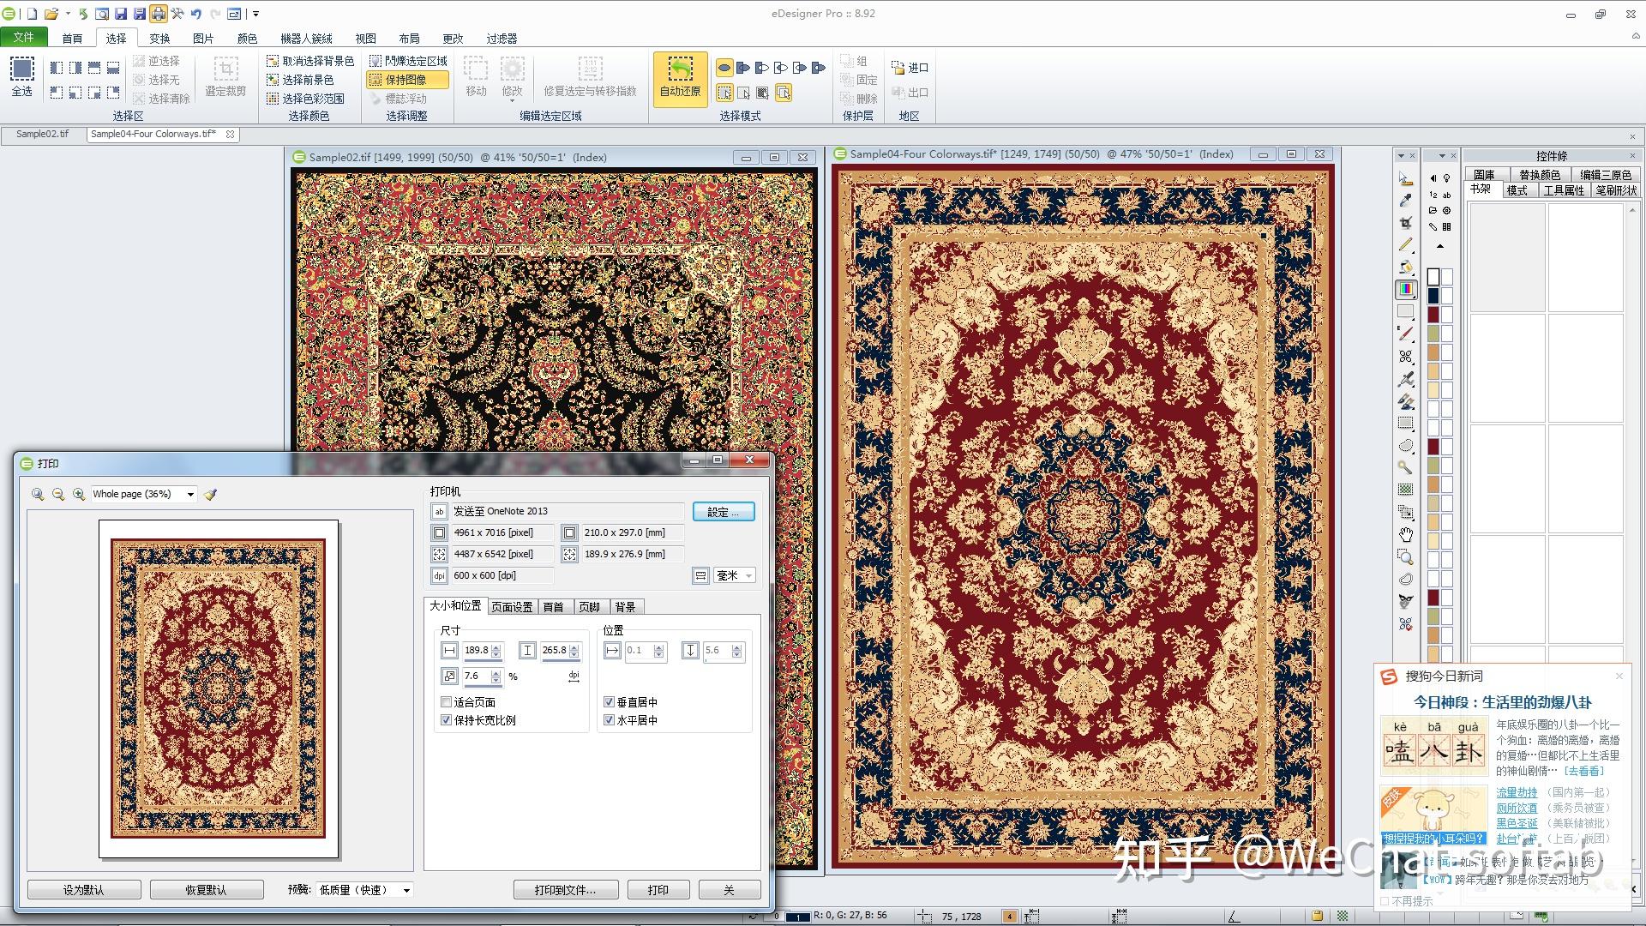Screen dimensions: 1646x926
Task: Switch to the 页面设置 tab
Action: click(x=512, y=607)
